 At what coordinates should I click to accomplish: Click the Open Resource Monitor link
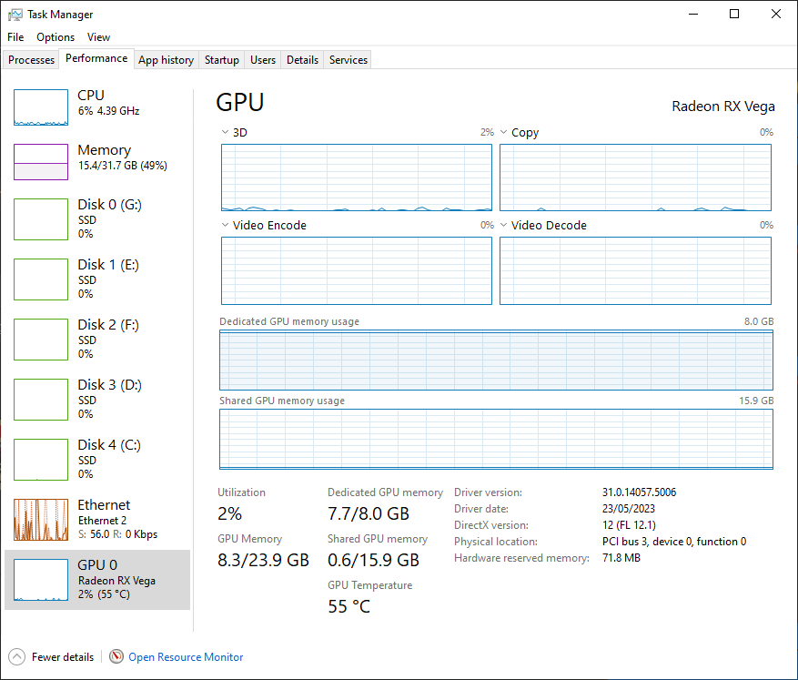186,656
